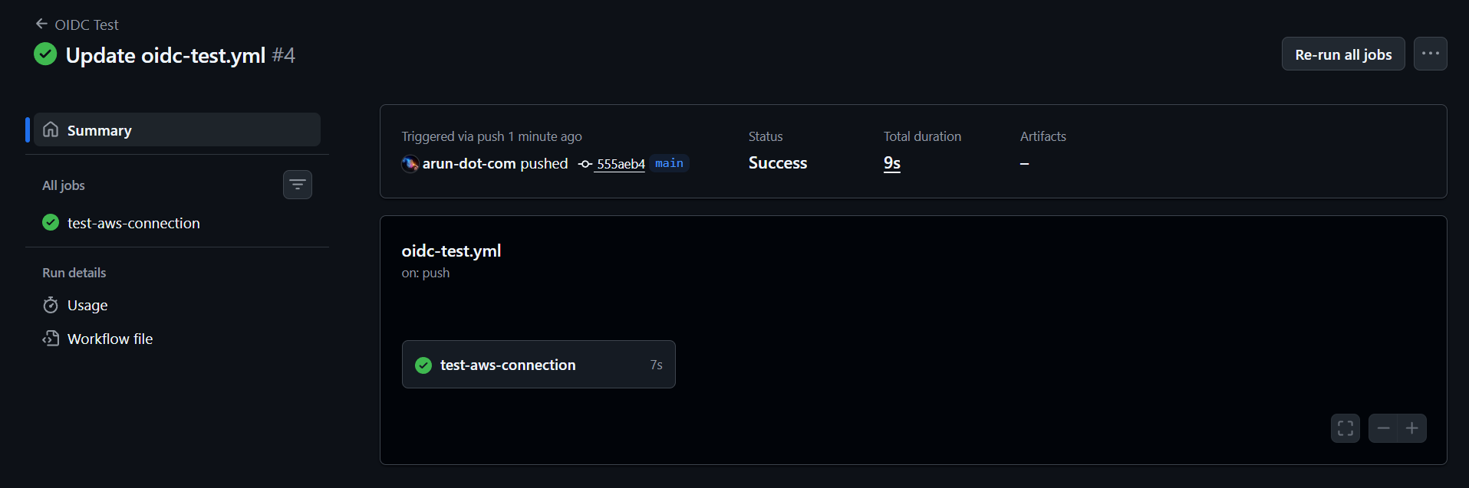Click the fullscreen workflow graph icon
Image resolution: width=1469 pixels, height=488 pixels.
tap(1345, 428)
